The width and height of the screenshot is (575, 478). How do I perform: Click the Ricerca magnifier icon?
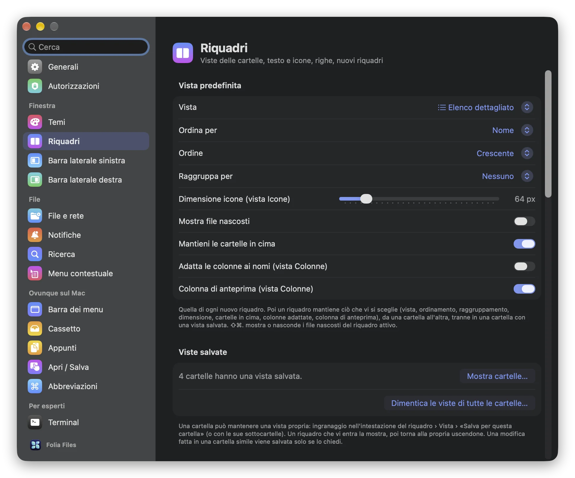coord(35,254)
